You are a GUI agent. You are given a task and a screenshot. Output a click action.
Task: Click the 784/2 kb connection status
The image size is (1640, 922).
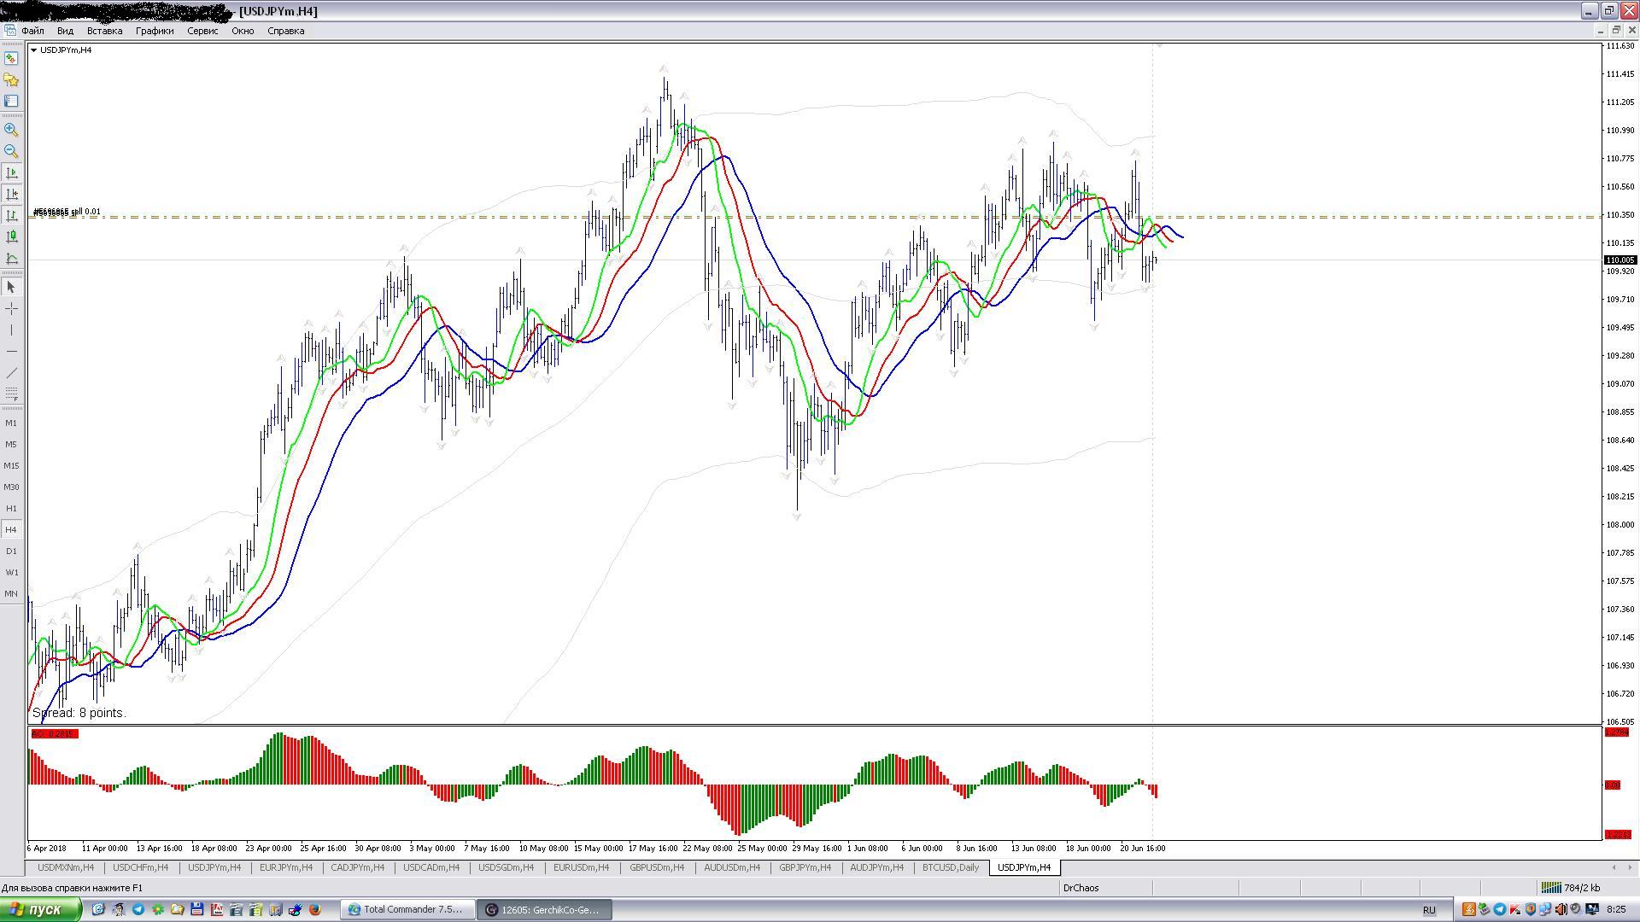(x=1571, y=888)
